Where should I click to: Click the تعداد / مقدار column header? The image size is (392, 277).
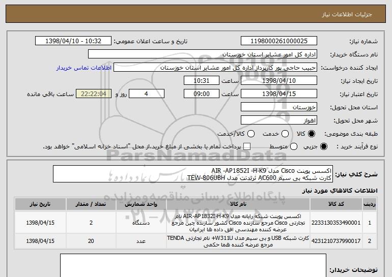pos(91,204)
